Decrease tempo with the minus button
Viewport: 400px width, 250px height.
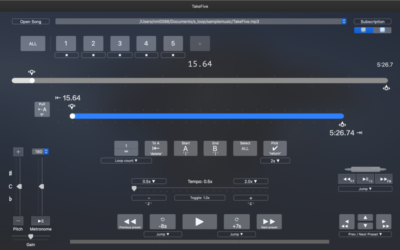click(x=148, y=197)
